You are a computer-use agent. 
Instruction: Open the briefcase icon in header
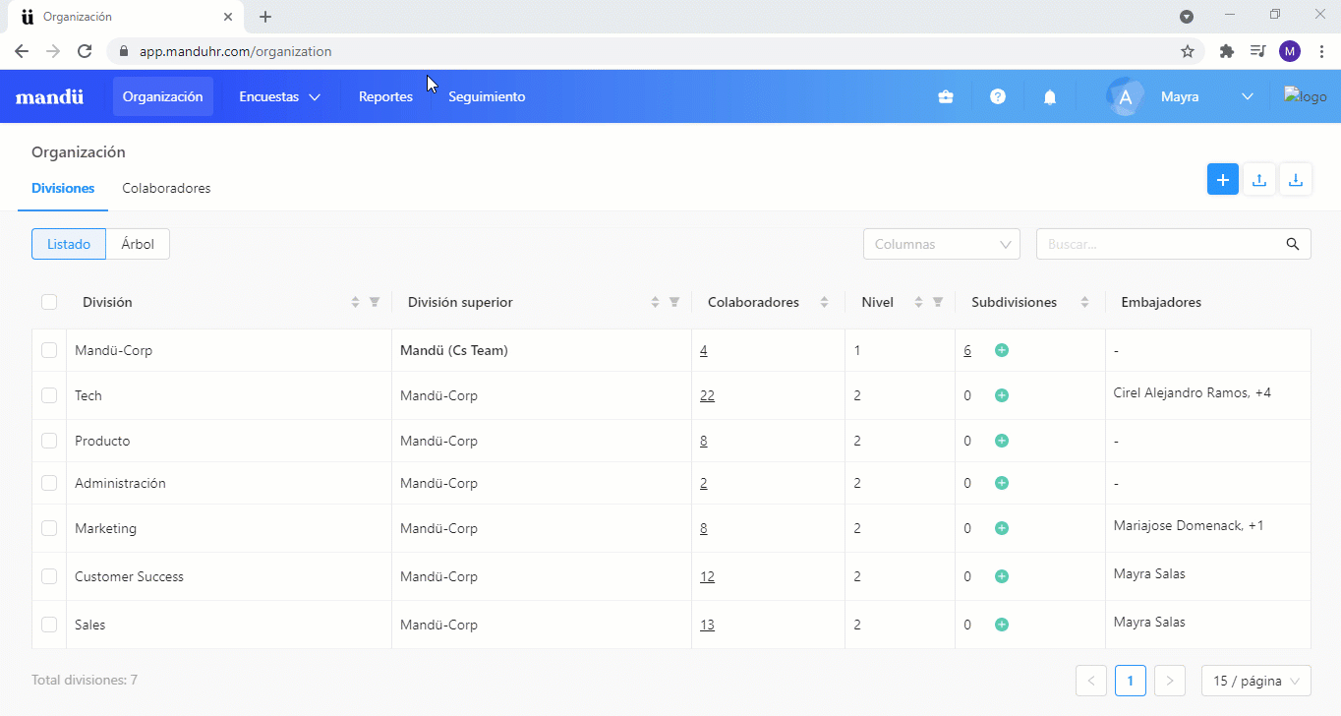pos(946,96)
